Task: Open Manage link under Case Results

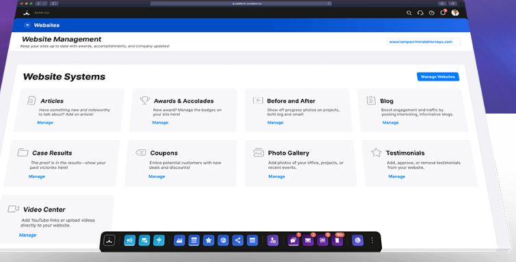Action: tap(37, 176)
